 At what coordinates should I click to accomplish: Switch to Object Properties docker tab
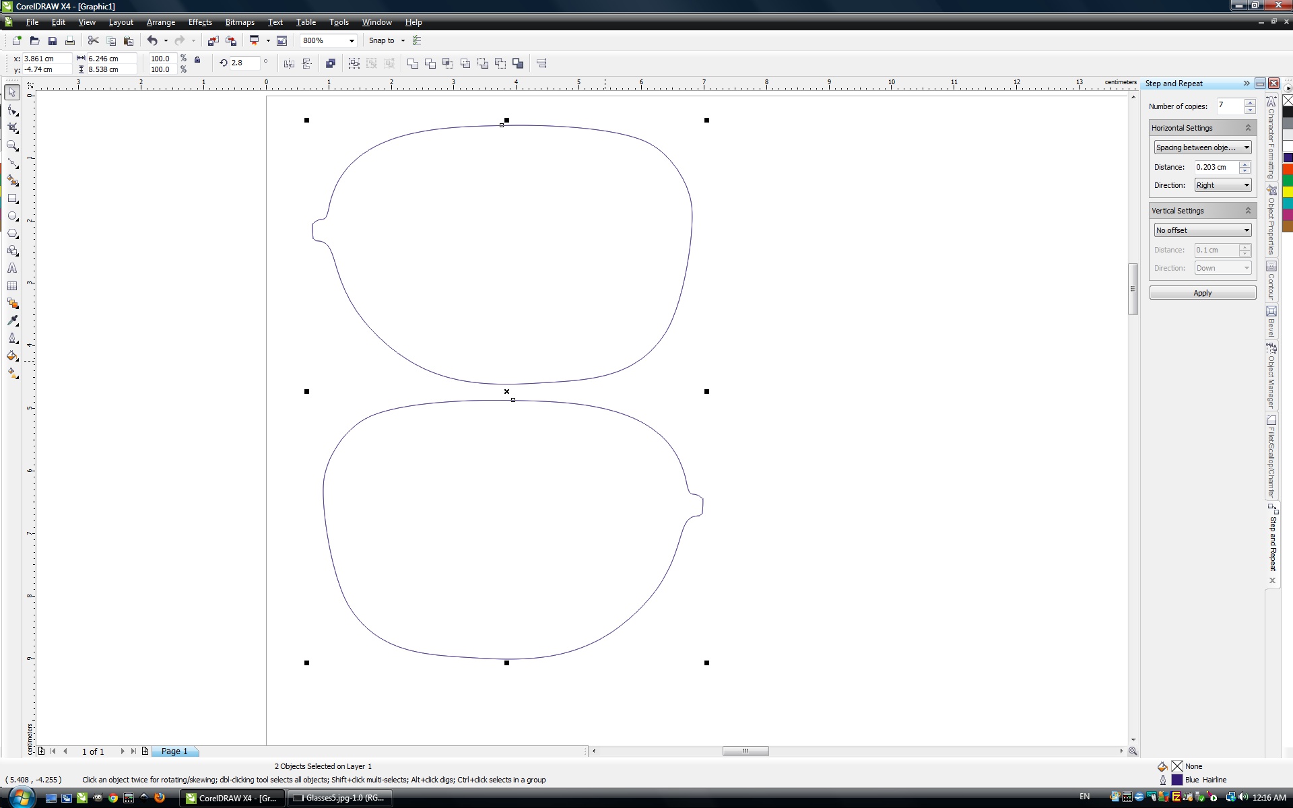1271,220
